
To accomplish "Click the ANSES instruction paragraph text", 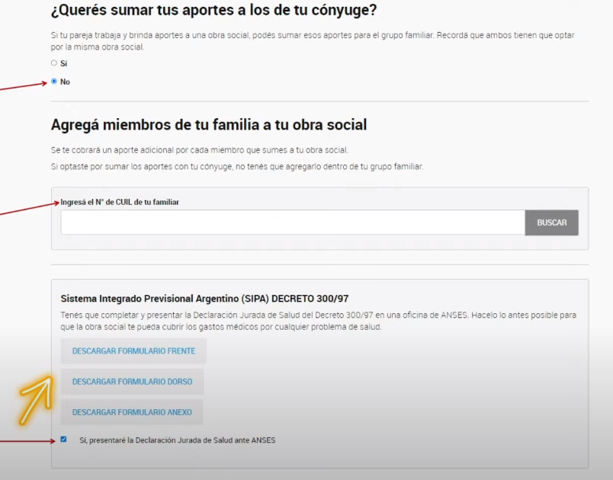I will pos(320,320).
